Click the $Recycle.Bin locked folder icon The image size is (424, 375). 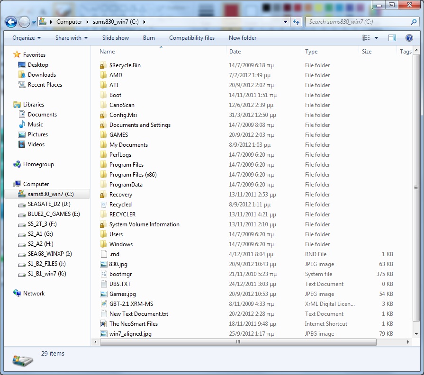tap(103, 65)
